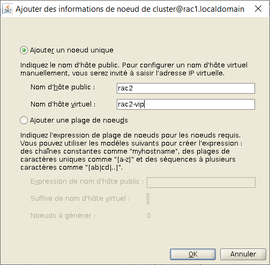Click the public hostname instruction paragraph
This screenshot has height=265, width=270.
[x=134, y=69]
